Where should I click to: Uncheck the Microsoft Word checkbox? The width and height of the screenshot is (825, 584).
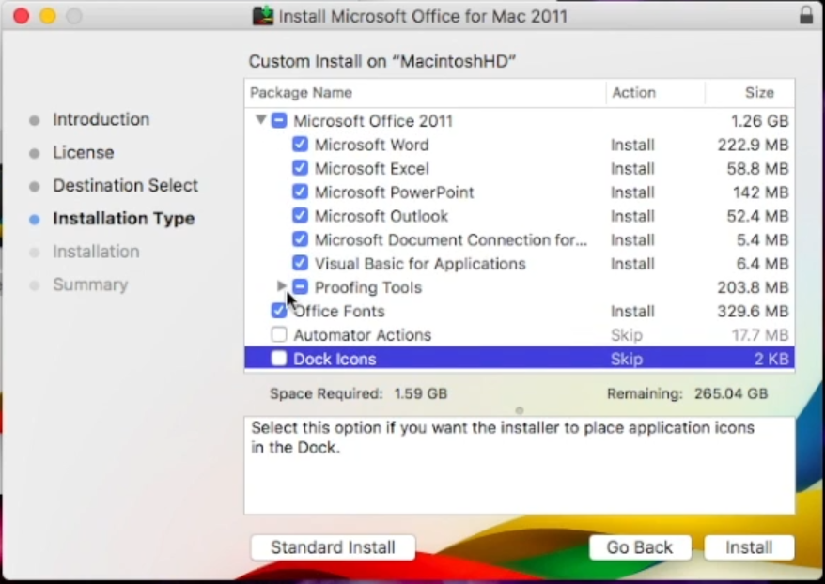300,144
